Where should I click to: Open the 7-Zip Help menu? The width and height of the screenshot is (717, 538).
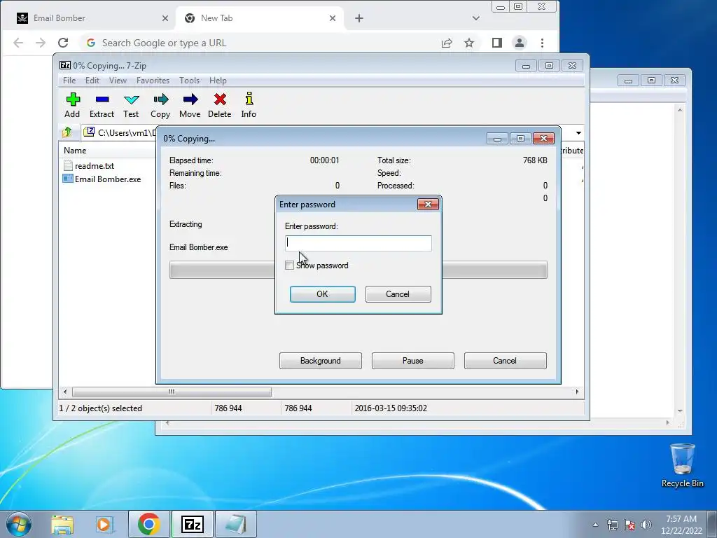click(x=218, y=80)
